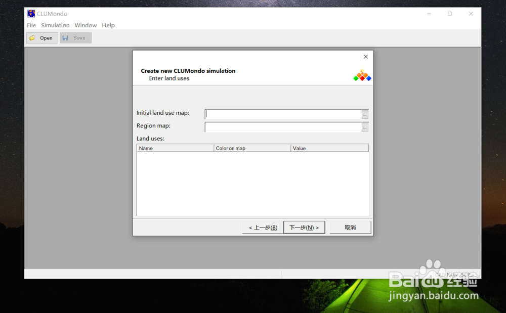Browse for the region map file
Screen dimensions: 506x313
[x=365, y=127]
